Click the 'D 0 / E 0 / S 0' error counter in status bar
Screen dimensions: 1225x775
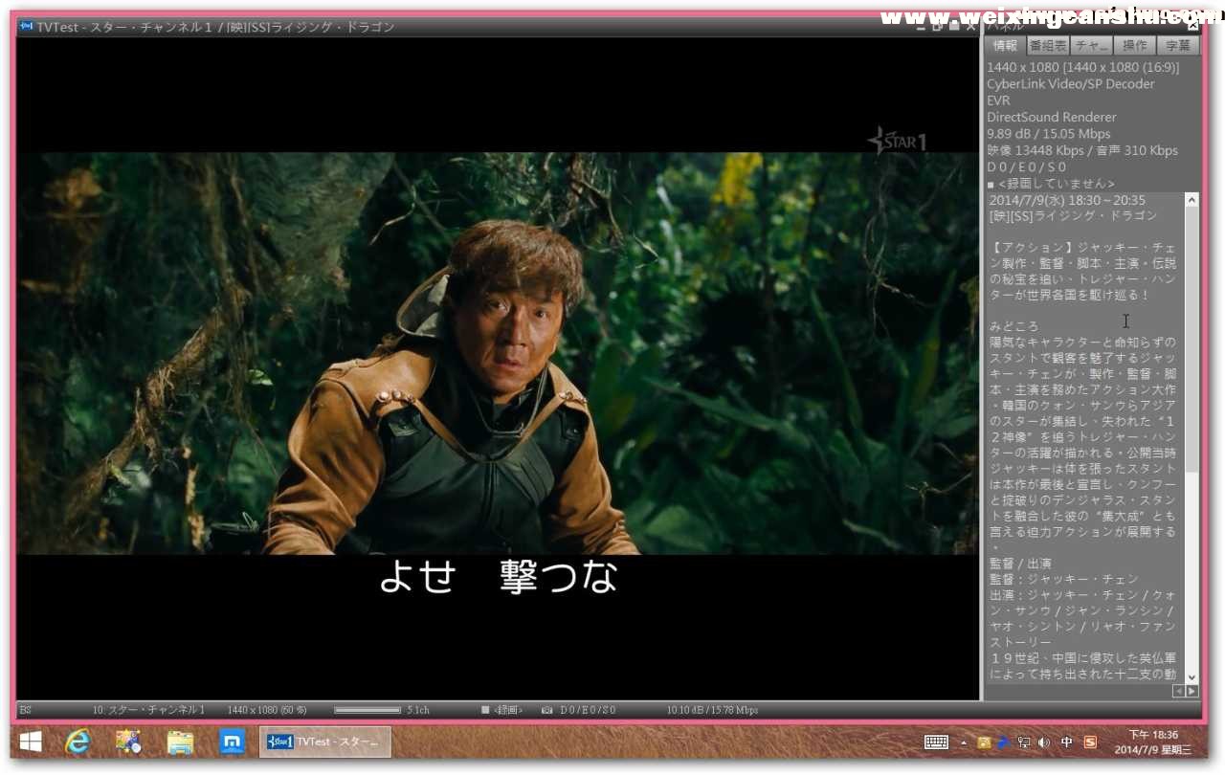tap(588, 710)
